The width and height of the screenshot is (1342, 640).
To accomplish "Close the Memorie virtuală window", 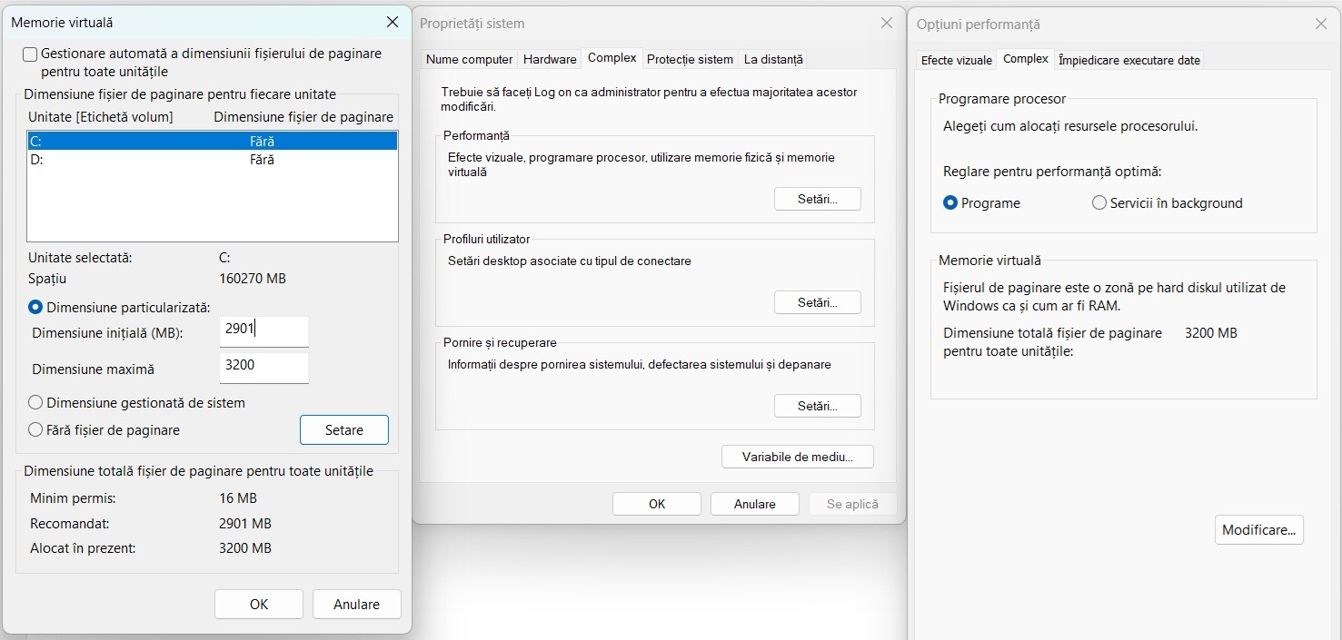I will pos(393,22).
